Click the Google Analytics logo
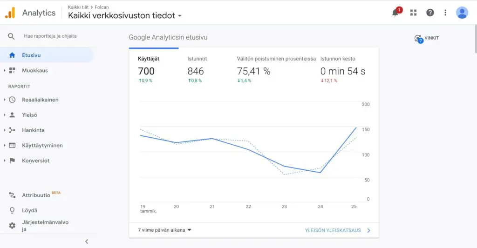Image resolution: width=477 pixels, height=248 pixels. pyautogui.click(x=10, y=13)
